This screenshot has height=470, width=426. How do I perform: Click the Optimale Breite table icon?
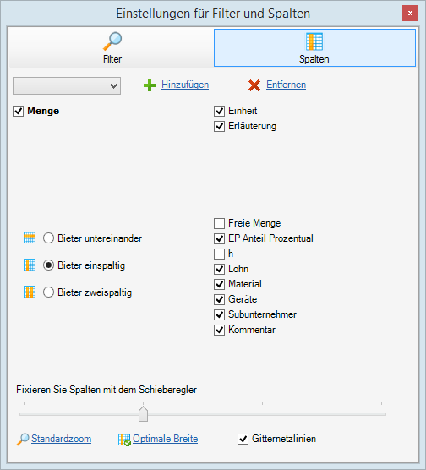tap(124, 440)
